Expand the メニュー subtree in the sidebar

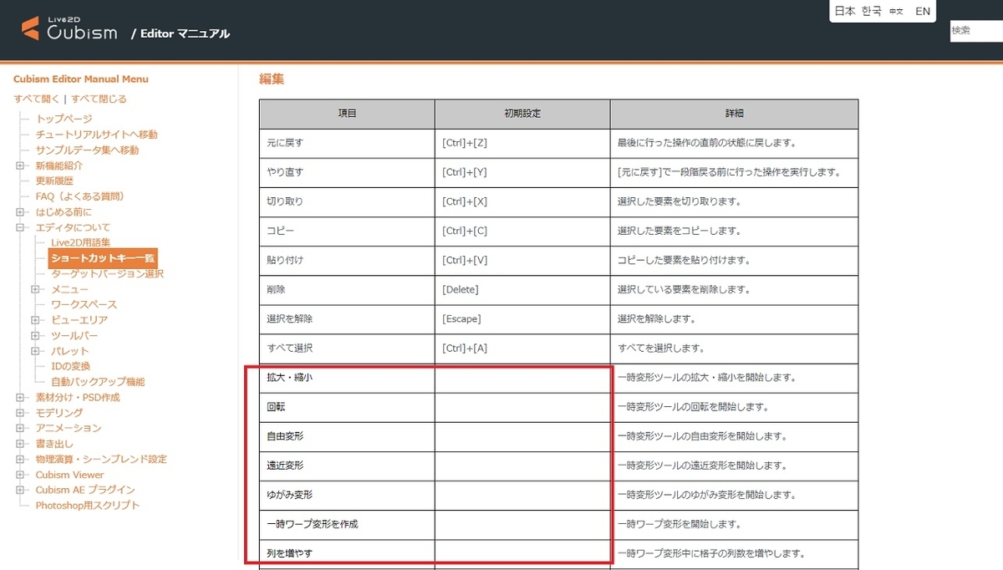pos(34,288)
